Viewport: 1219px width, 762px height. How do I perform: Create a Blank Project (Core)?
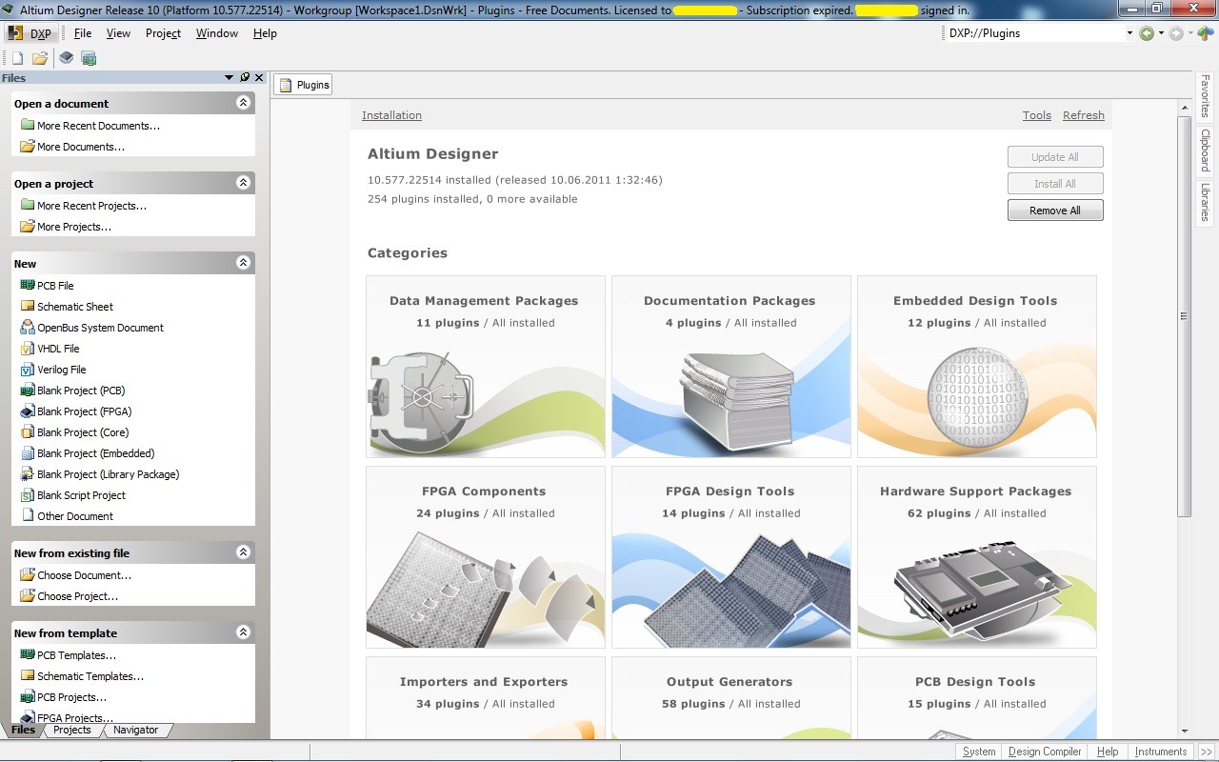[83, 432]
